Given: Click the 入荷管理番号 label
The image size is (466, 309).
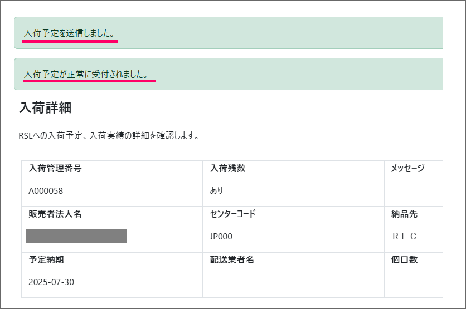Looking at the screenshot, I should (55, 168).
